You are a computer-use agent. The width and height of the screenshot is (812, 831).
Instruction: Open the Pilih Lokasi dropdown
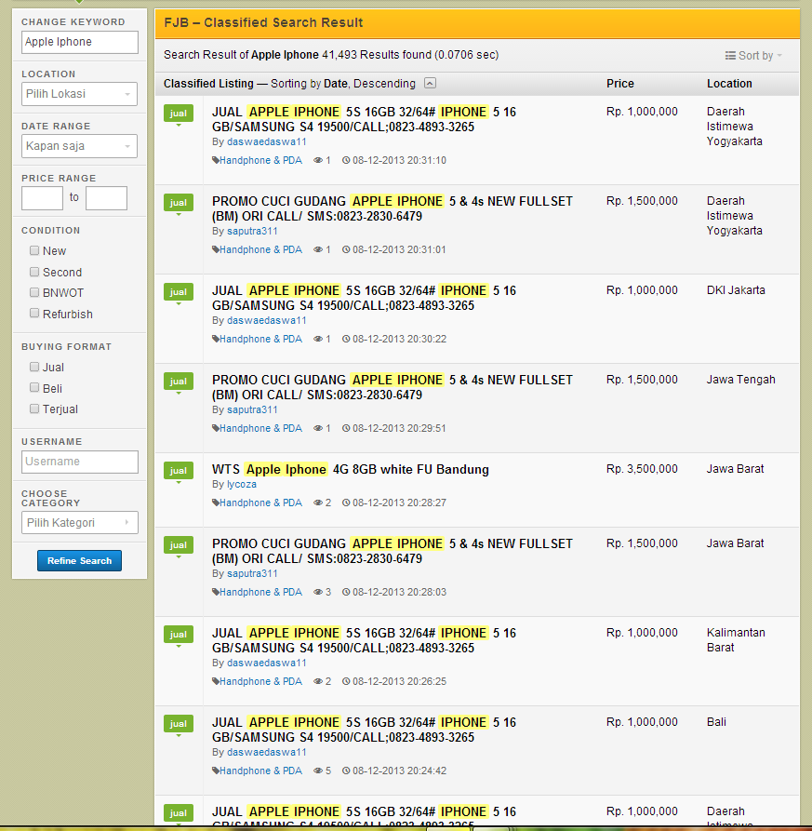(79, 94)
